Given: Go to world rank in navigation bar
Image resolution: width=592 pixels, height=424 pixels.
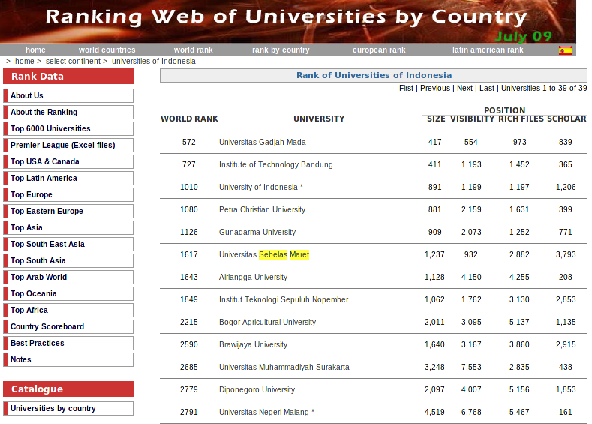Looking at the screenshot, I should click(x=194, y=50).
